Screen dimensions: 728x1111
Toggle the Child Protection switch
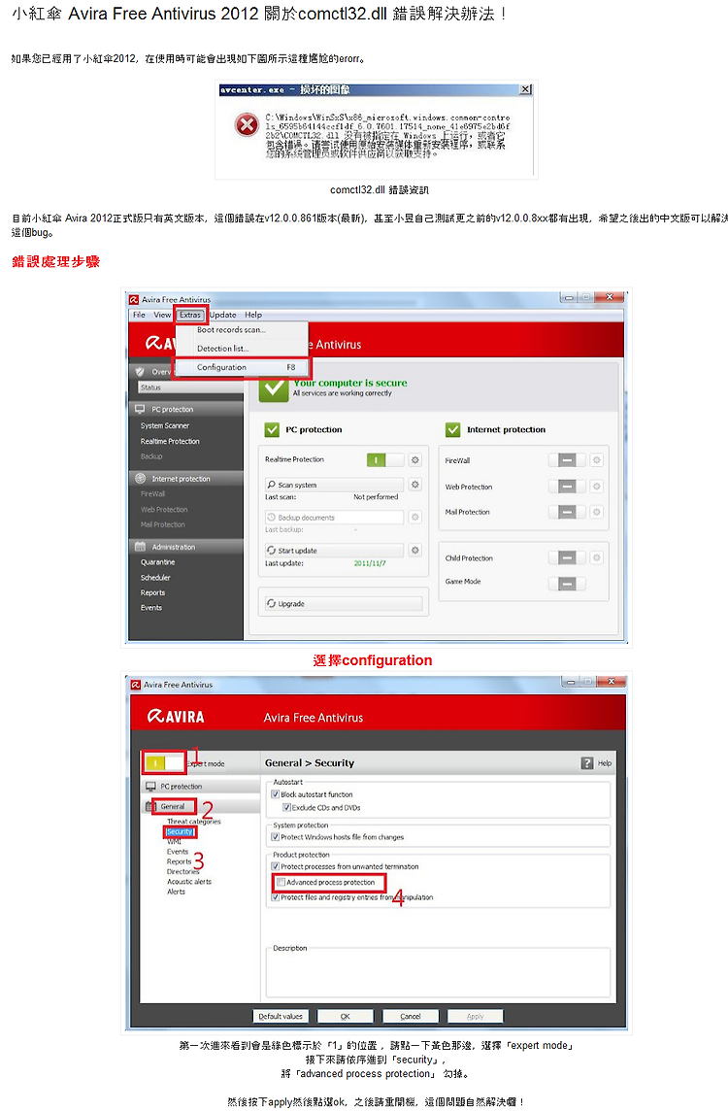tap(567, 558)
